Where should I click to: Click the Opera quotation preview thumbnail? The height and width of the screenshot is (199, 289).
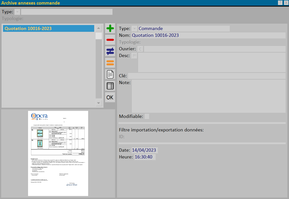[58, 153]
